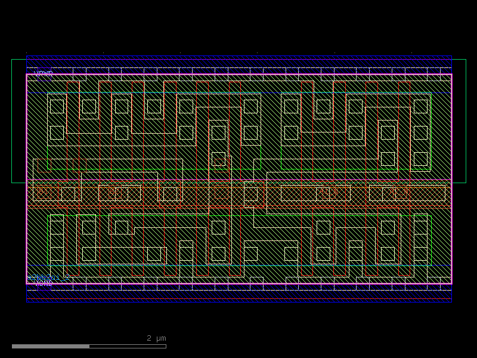The height and width of the screenshot is (358, 477).
Task: Select the blue hatched metal region above VPWR
Action: pos(238,63)
